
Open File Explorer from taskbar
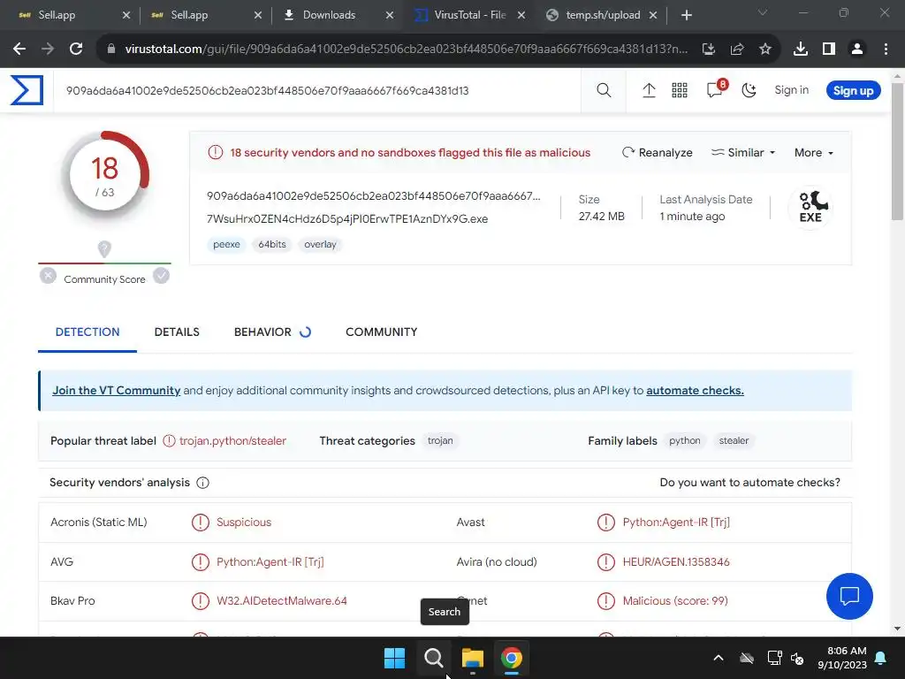tap(472, 658)
